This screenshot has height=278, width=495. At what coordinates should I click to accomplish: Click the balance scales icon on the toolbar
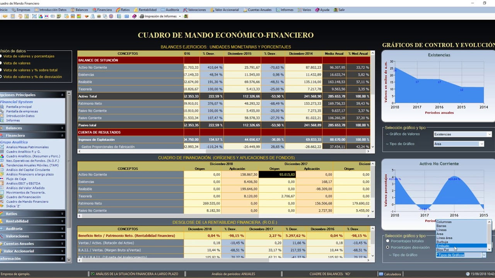[20, 17]
